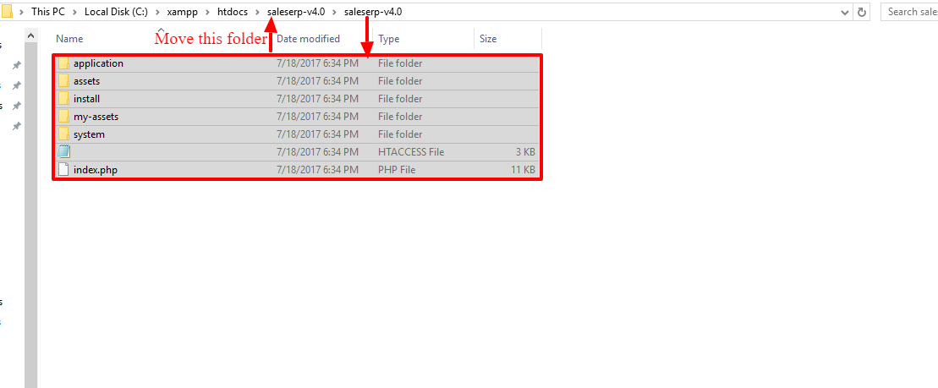
Task: Sort by Date modified column header
Action: 308,39
